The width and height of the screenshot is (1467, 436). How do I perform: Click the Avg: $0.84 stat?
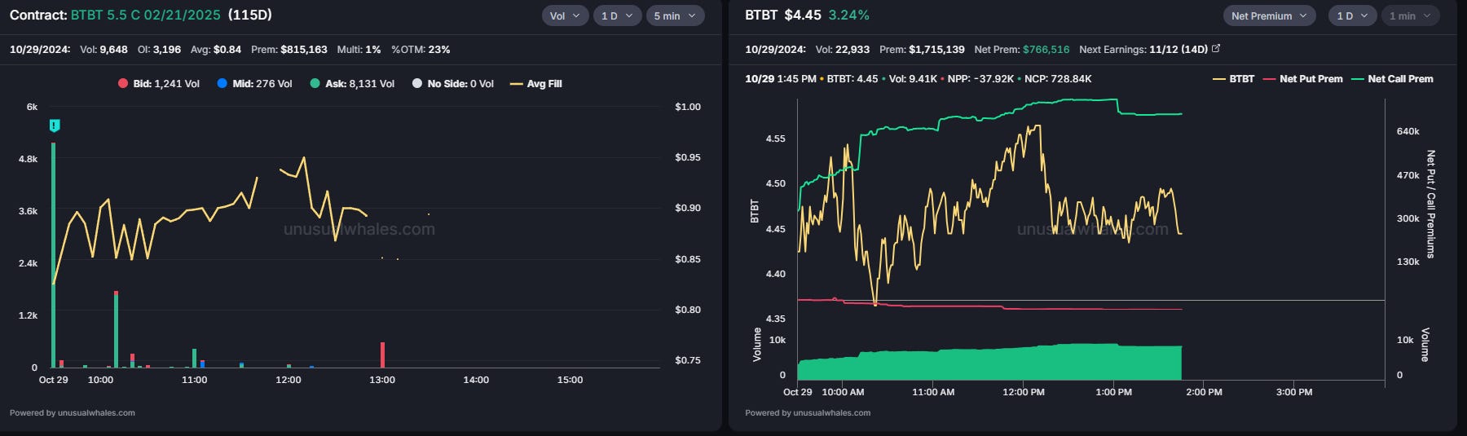click(216, 49)
